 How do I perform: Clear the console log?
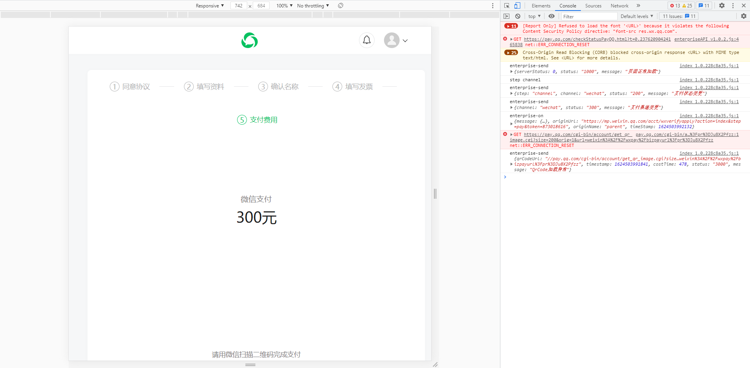(518, 16)
